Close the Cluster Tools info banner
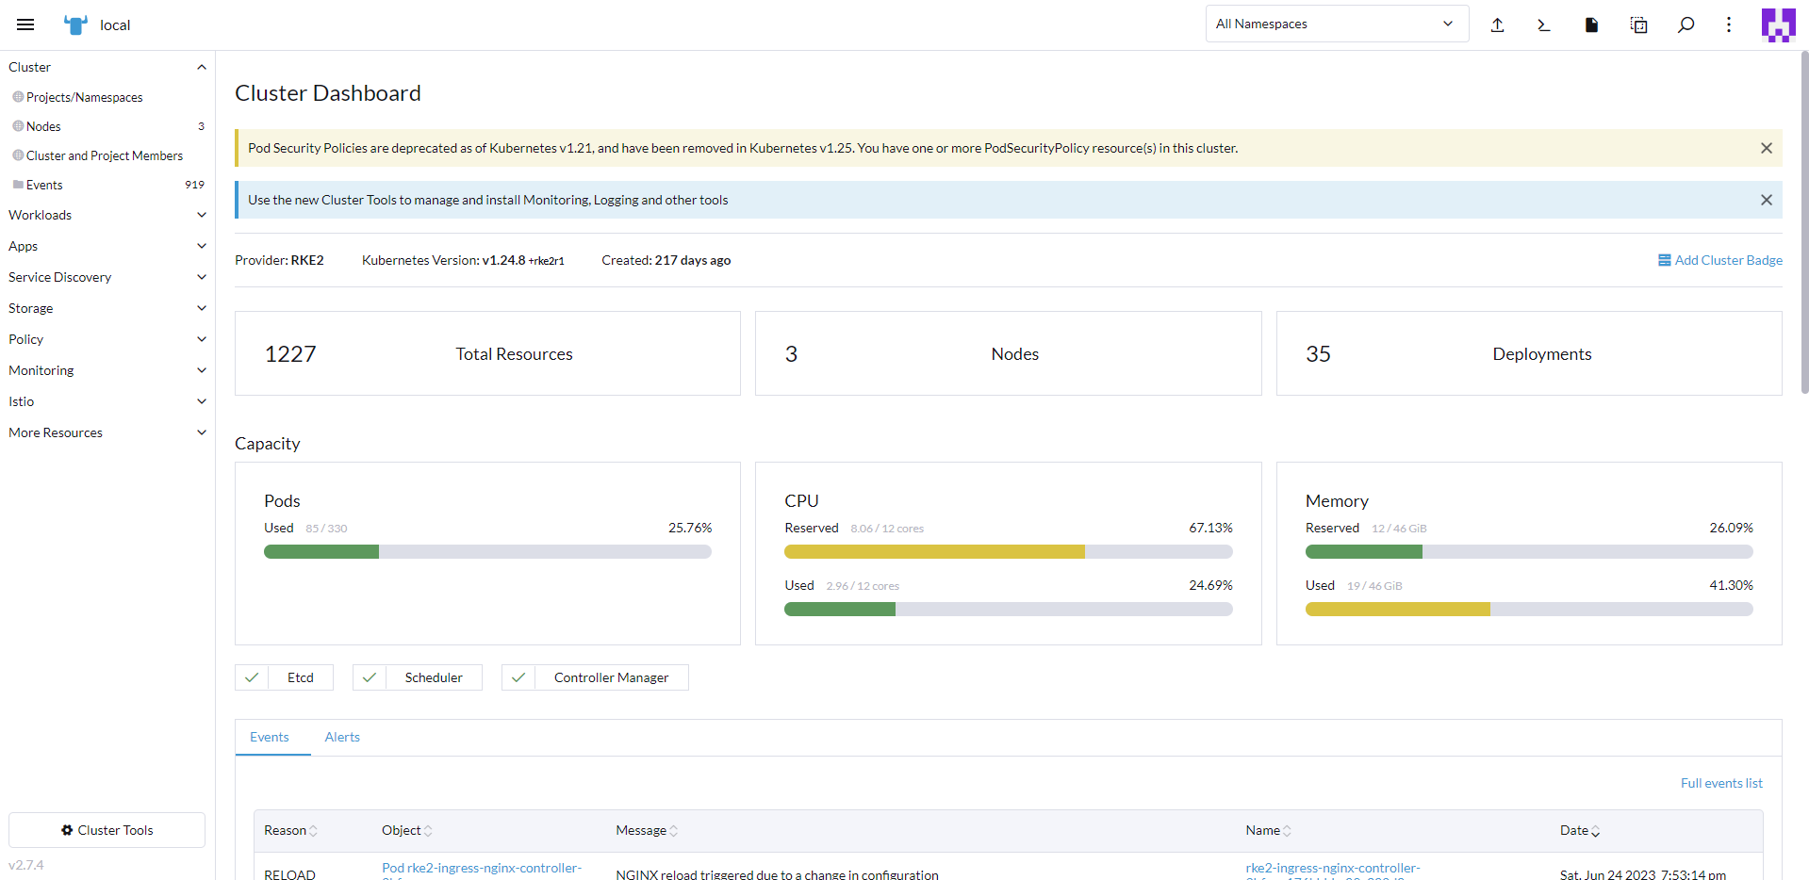 point(1766,200)
